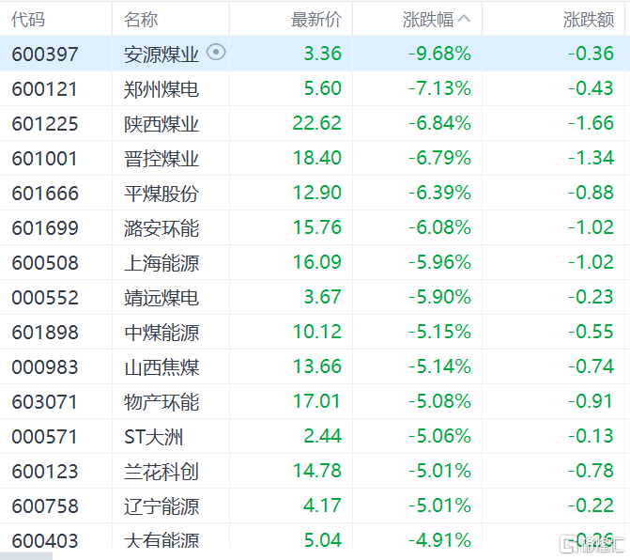Select stock code 601666
Screen dimensions: 630x560
[x=45, y=194]
